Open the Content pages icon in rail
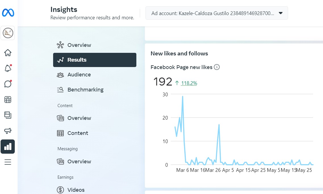The height and width of the screenshot is (194, 323). 8,115
